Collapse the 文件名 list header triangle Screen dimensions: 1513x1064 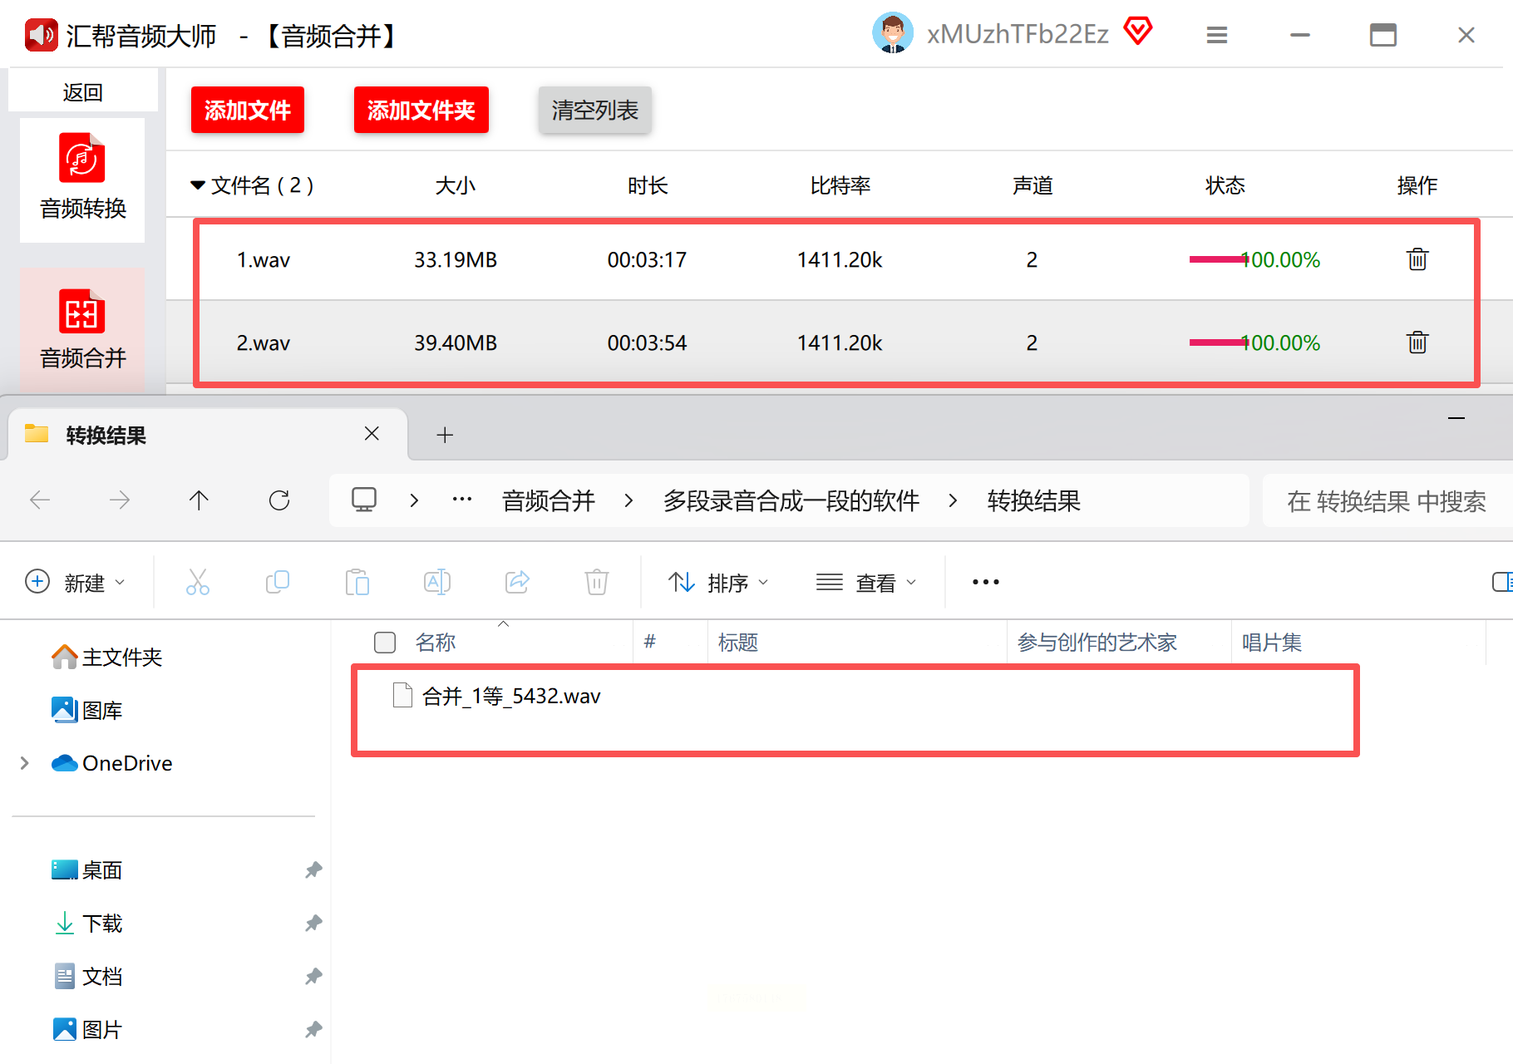coord(198,185)
